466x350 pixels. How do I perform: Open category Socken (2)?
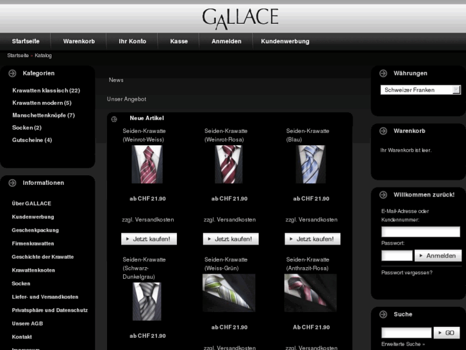point(27,128)
